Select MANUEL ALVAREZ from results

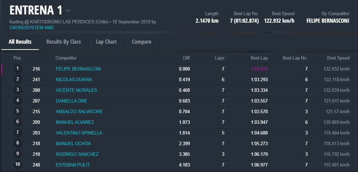75,122
